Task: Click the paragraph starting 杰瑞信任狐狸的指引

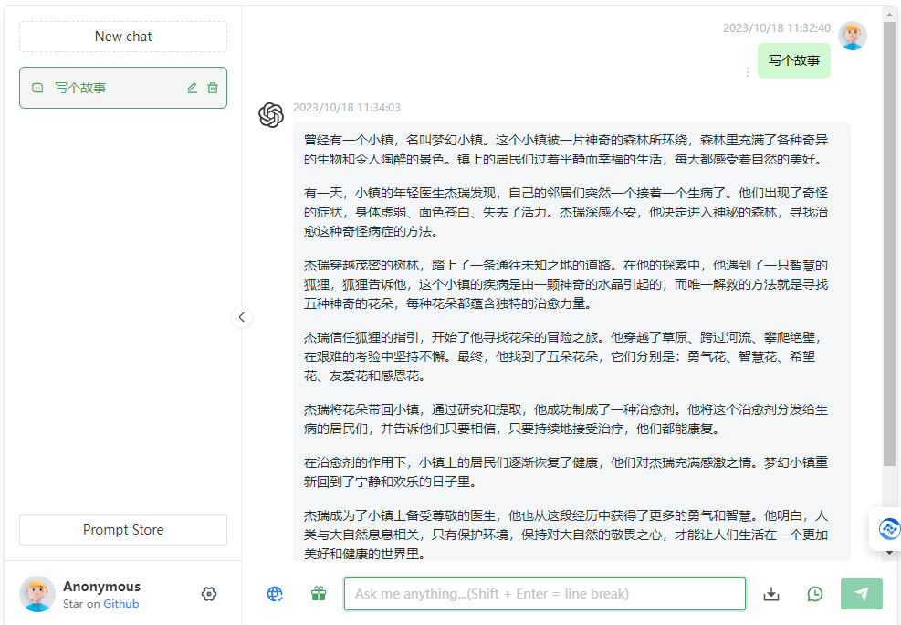Action: [x=563, y=356]
